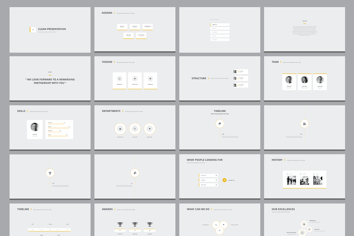Click the megaphone icon on vertical timeline
Image resolution: width=354 pixels, height=236 pixels.
click(135, 173)
